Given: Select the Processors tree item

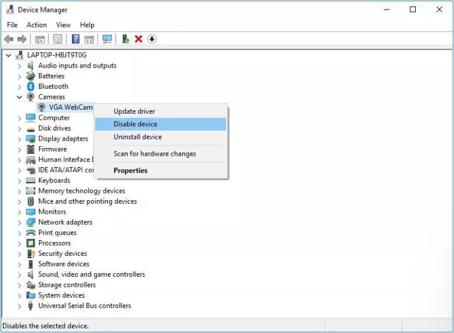Looking at the screenshot, I should [x=55, y=243].
